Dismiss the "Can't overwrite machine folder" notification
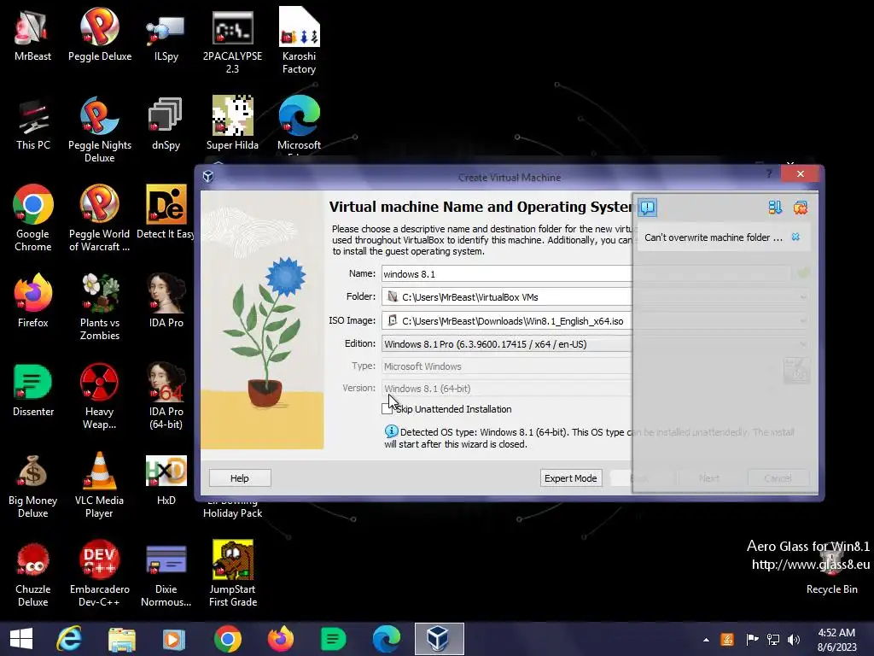The width and height of the screenshot is (874, 656). coord(796,237)
